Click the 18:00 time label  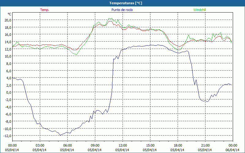point(178,146)
